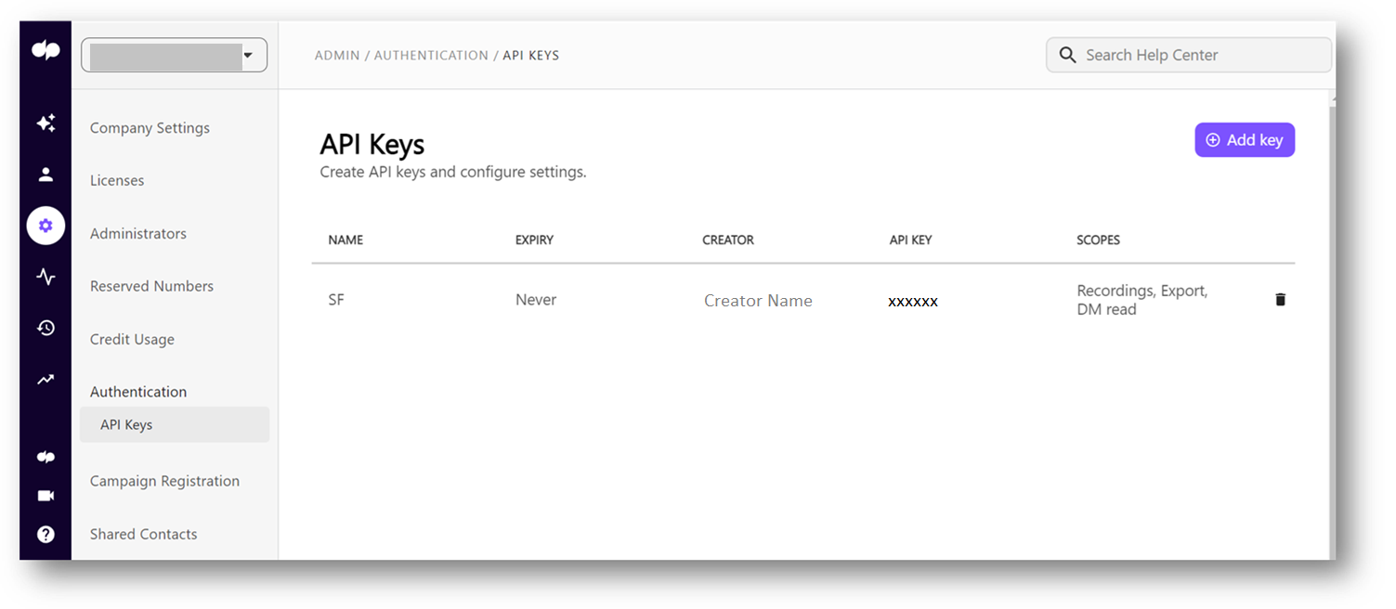The width and height of the screenshot is (1396, 609).
Task: Open the AI sparkle icon in sidebar
Action: click(46, 123)
